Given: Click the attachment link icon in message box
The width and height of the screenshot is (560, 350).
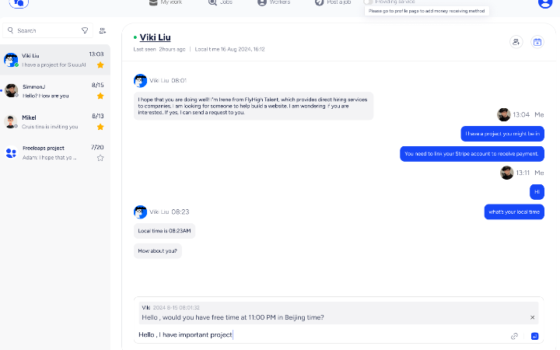Looking at the screenshot, I should (x=514, y=336).
